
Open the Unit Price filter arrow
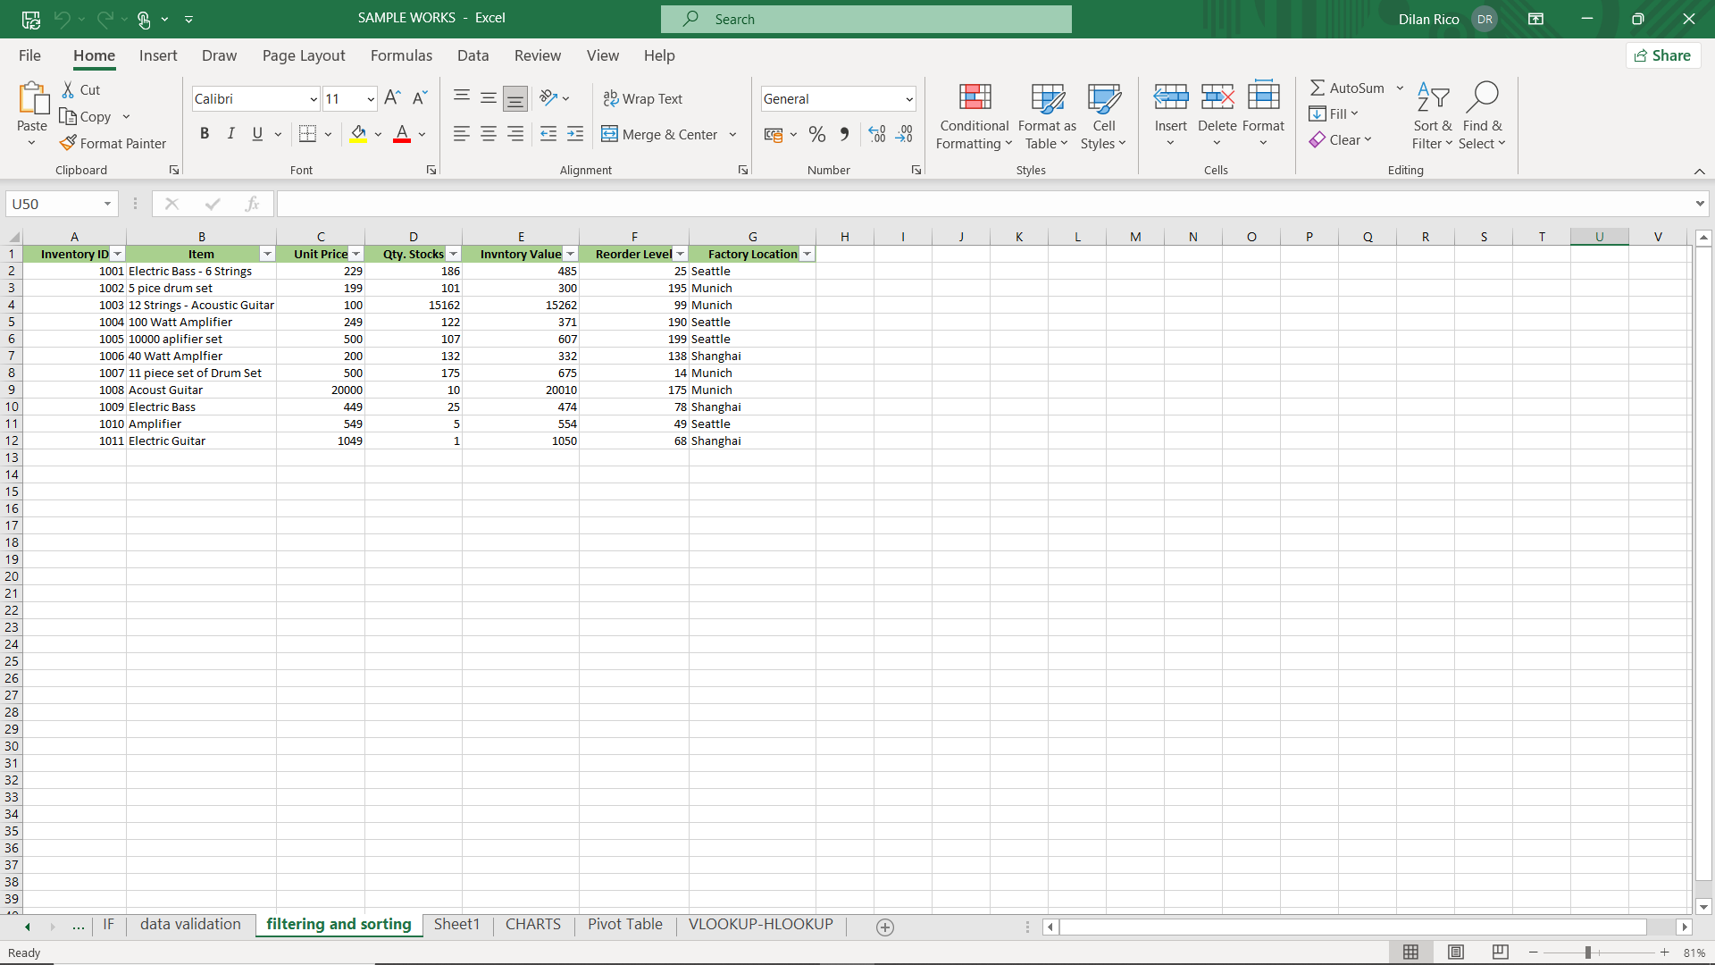tap(356, 254)
